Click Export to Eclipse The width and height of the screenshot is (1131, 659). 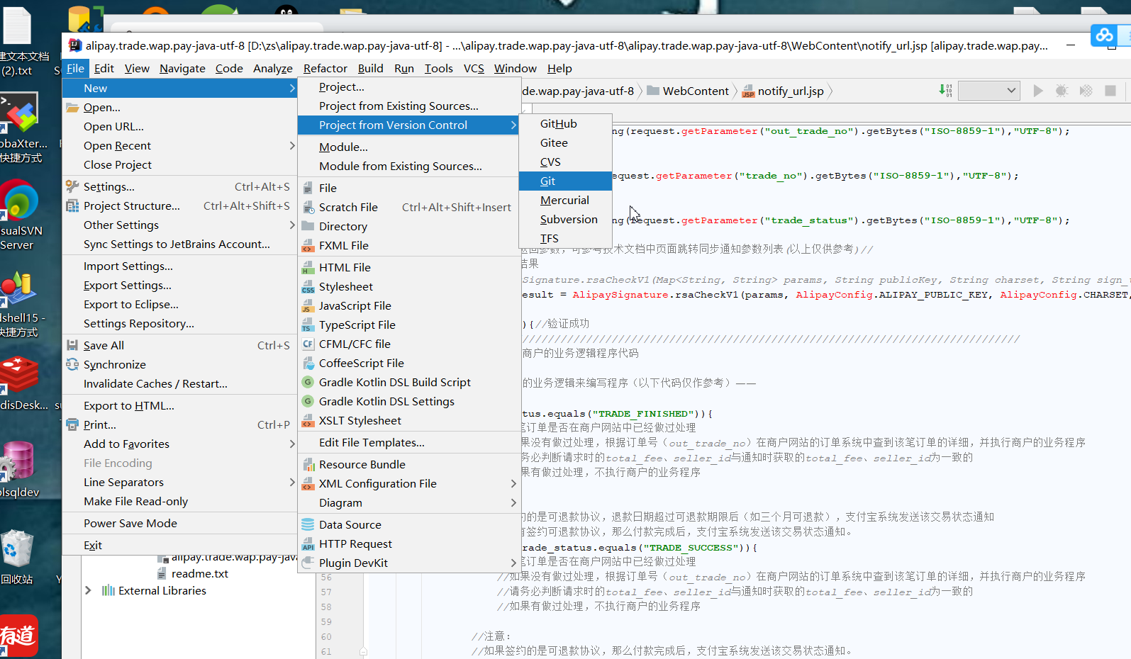tap(180, 304)
